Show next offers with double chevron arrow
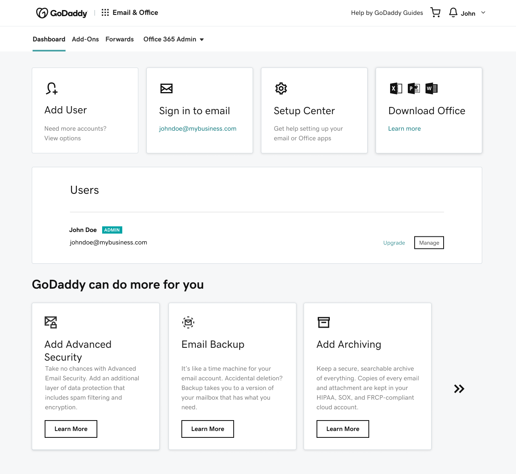This screenshot has height=474, width=516. 459,389
